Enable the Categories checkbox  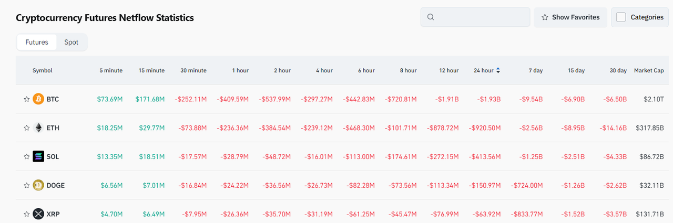pyautogui.click(x=621, y=17)
